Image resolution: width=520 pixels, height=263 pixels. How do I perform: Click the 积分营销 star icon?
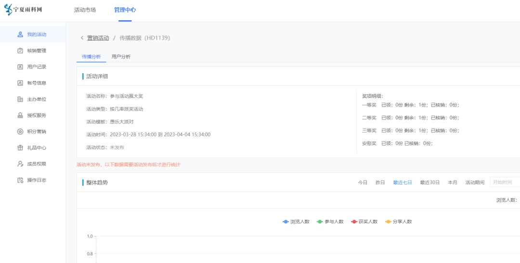tap(20, 131)
